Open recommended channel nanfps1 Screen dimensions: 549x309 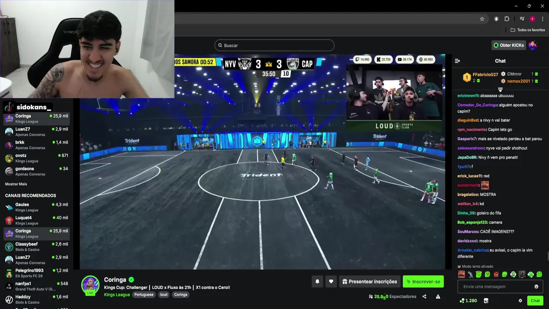36,286
